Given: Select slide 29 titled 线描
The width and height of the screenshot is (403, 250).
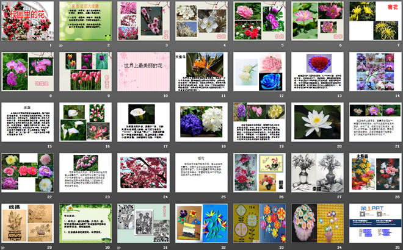Looking at the screenshot, I should [x=27, y=223].
